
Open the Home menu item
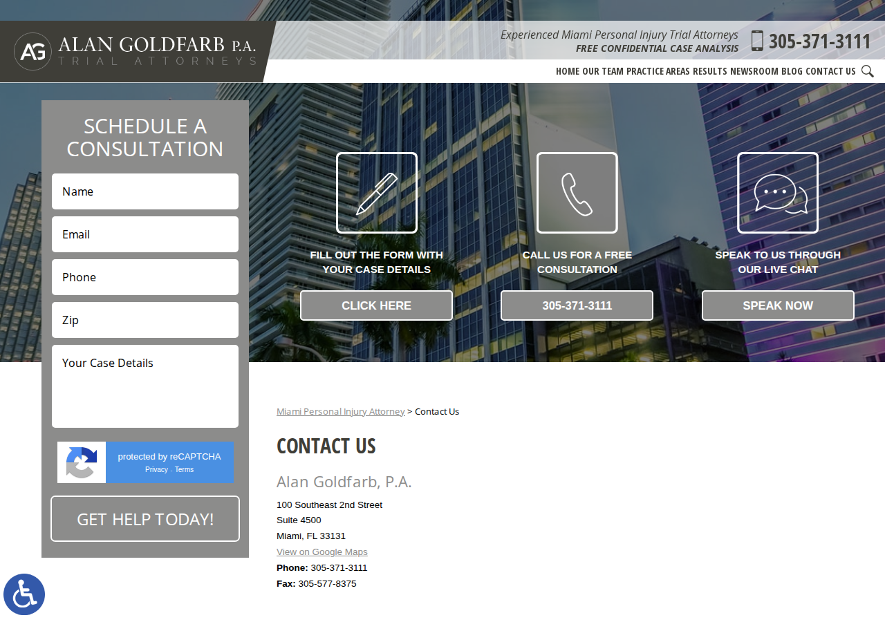click(x=568, y=71)
